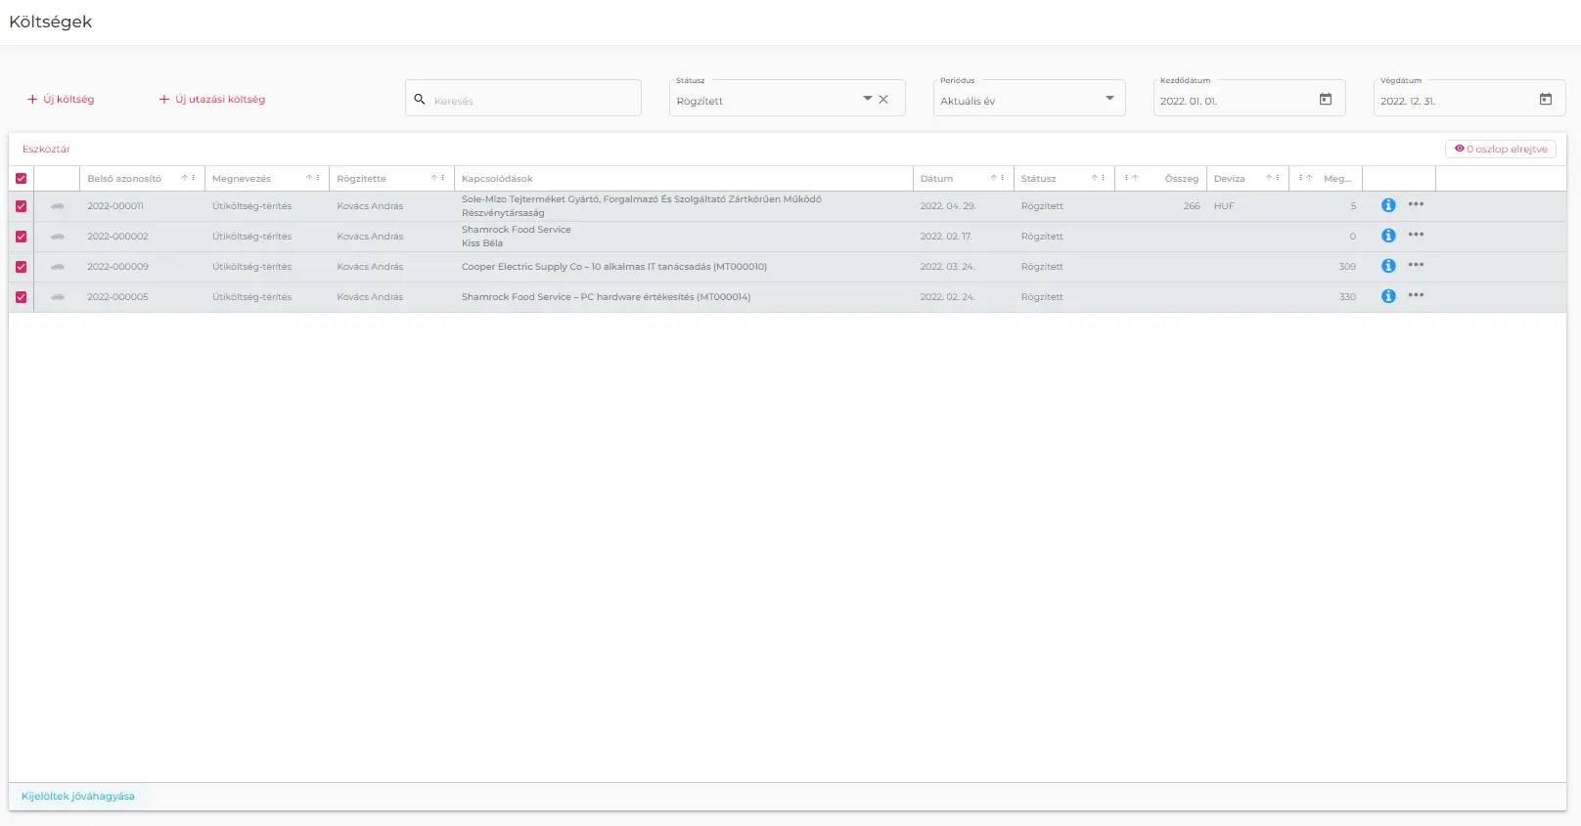Image resolution: width=1581 pixels, height=826 pixels.
Task: Deselect the row 2022-000005 checkbox
Action: click(21, 297)
